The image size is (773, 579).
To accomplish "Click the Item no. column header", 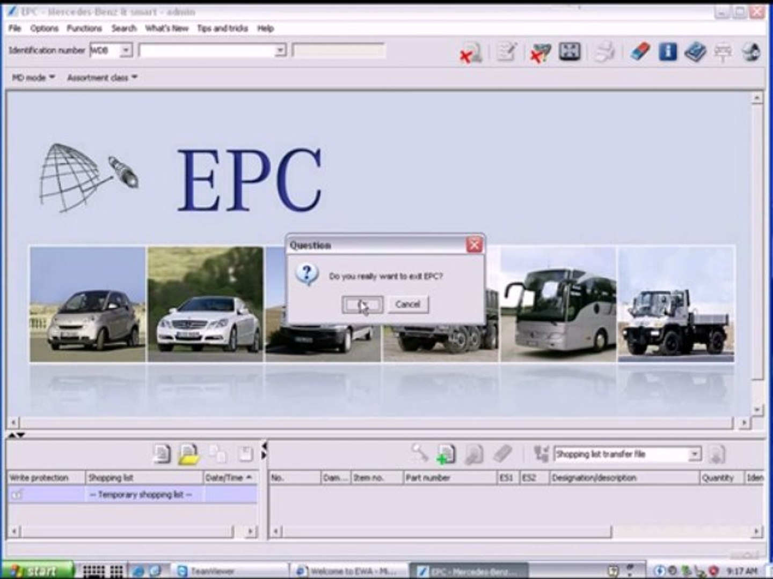I will click(377, 478).
